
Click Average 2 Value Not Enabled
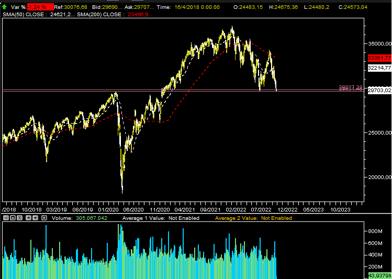[253, 218]
